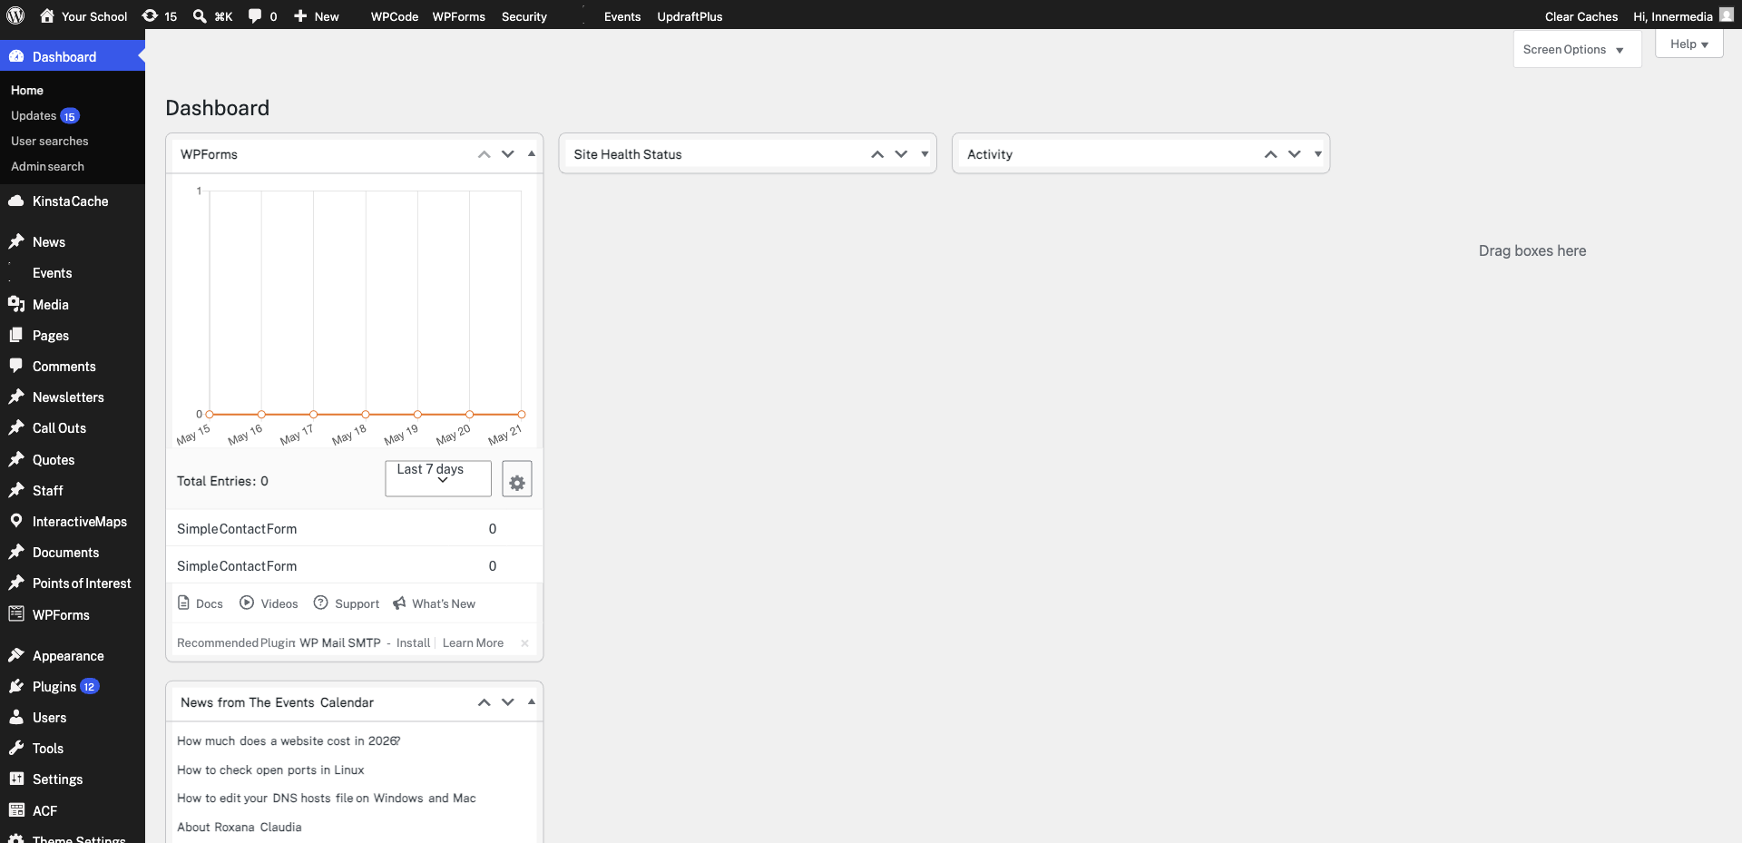This screenshot has height=843, width=1742.
Task: Click the Comments sidebar icon
Action: tap(16, 366)
